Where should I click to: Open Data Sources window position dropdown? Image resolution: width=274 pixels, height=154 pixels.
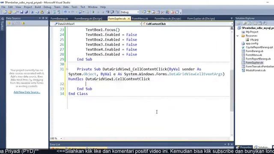[40, 18]
